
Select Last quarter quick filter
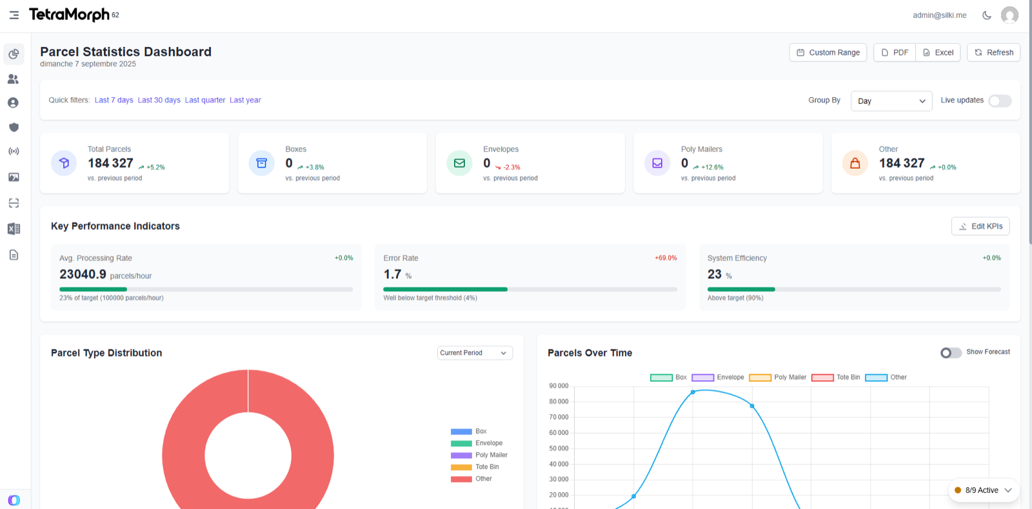coord(205,100)
